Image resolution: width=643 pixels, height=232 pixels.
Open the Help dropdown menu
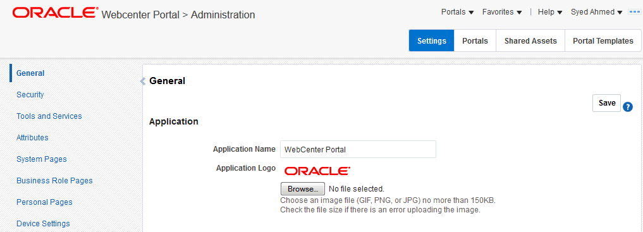550,12
